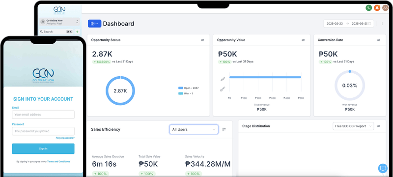
Task: Click the sidebar Search field
Action: [x=56, y=32]
